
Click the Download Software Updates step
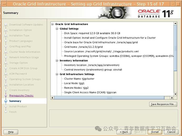(26, 24)
